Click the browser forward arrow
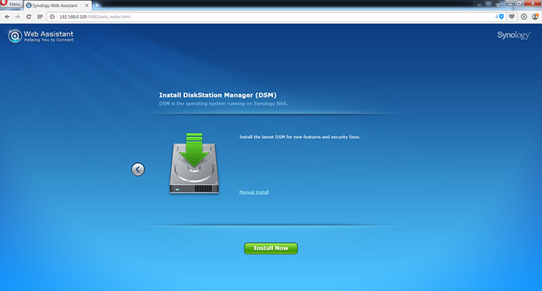The image size is (542, 291). tap(18, 16)
